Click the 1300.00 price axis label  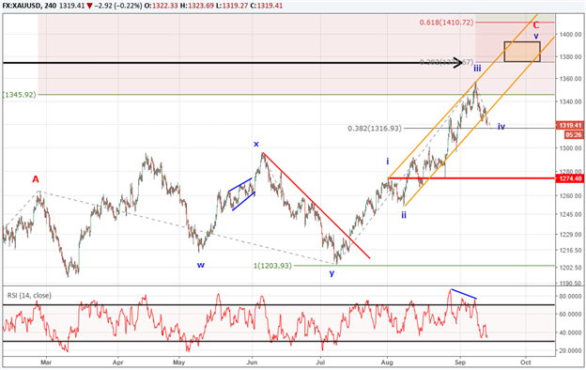click(x=570, y=148)
